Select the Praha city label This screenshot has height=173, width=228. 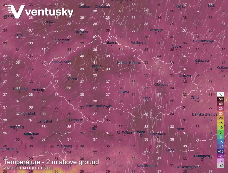pyautogui.click(x=97, y=66)
